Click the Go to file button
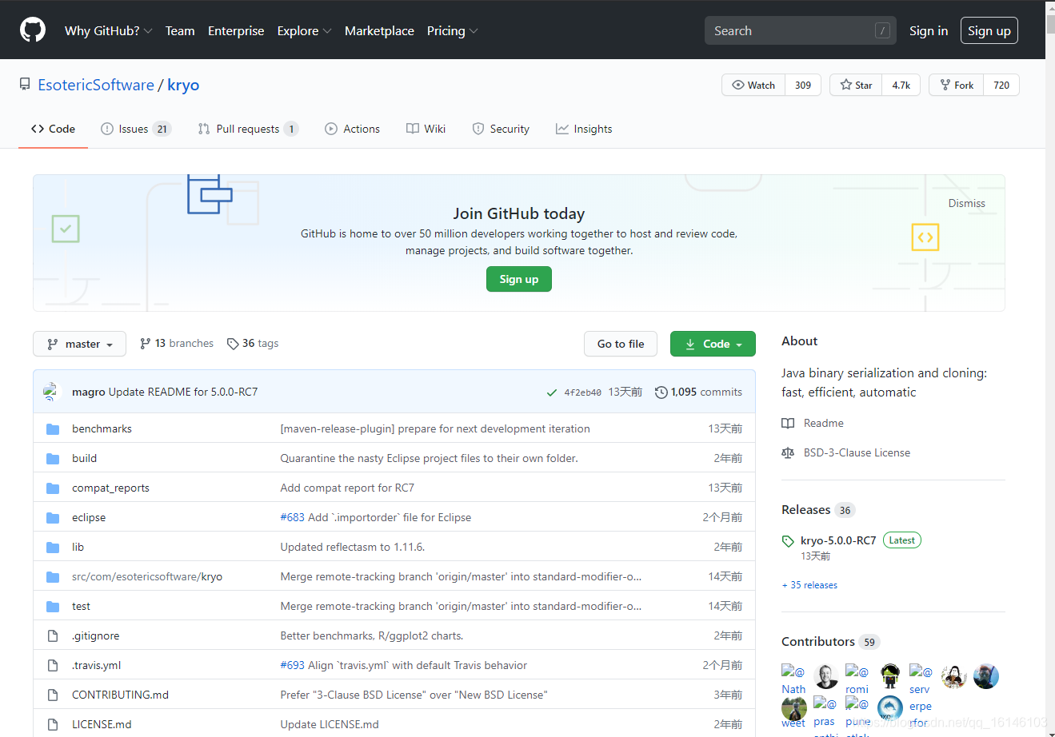Screen dimensions: 1055x737 pyautogui.click(x=621, y=344)
